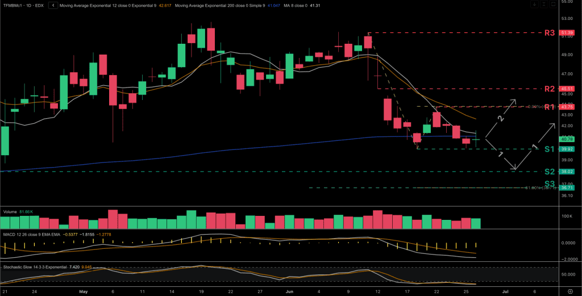Click the 100K volume axis label

[567, 216]
